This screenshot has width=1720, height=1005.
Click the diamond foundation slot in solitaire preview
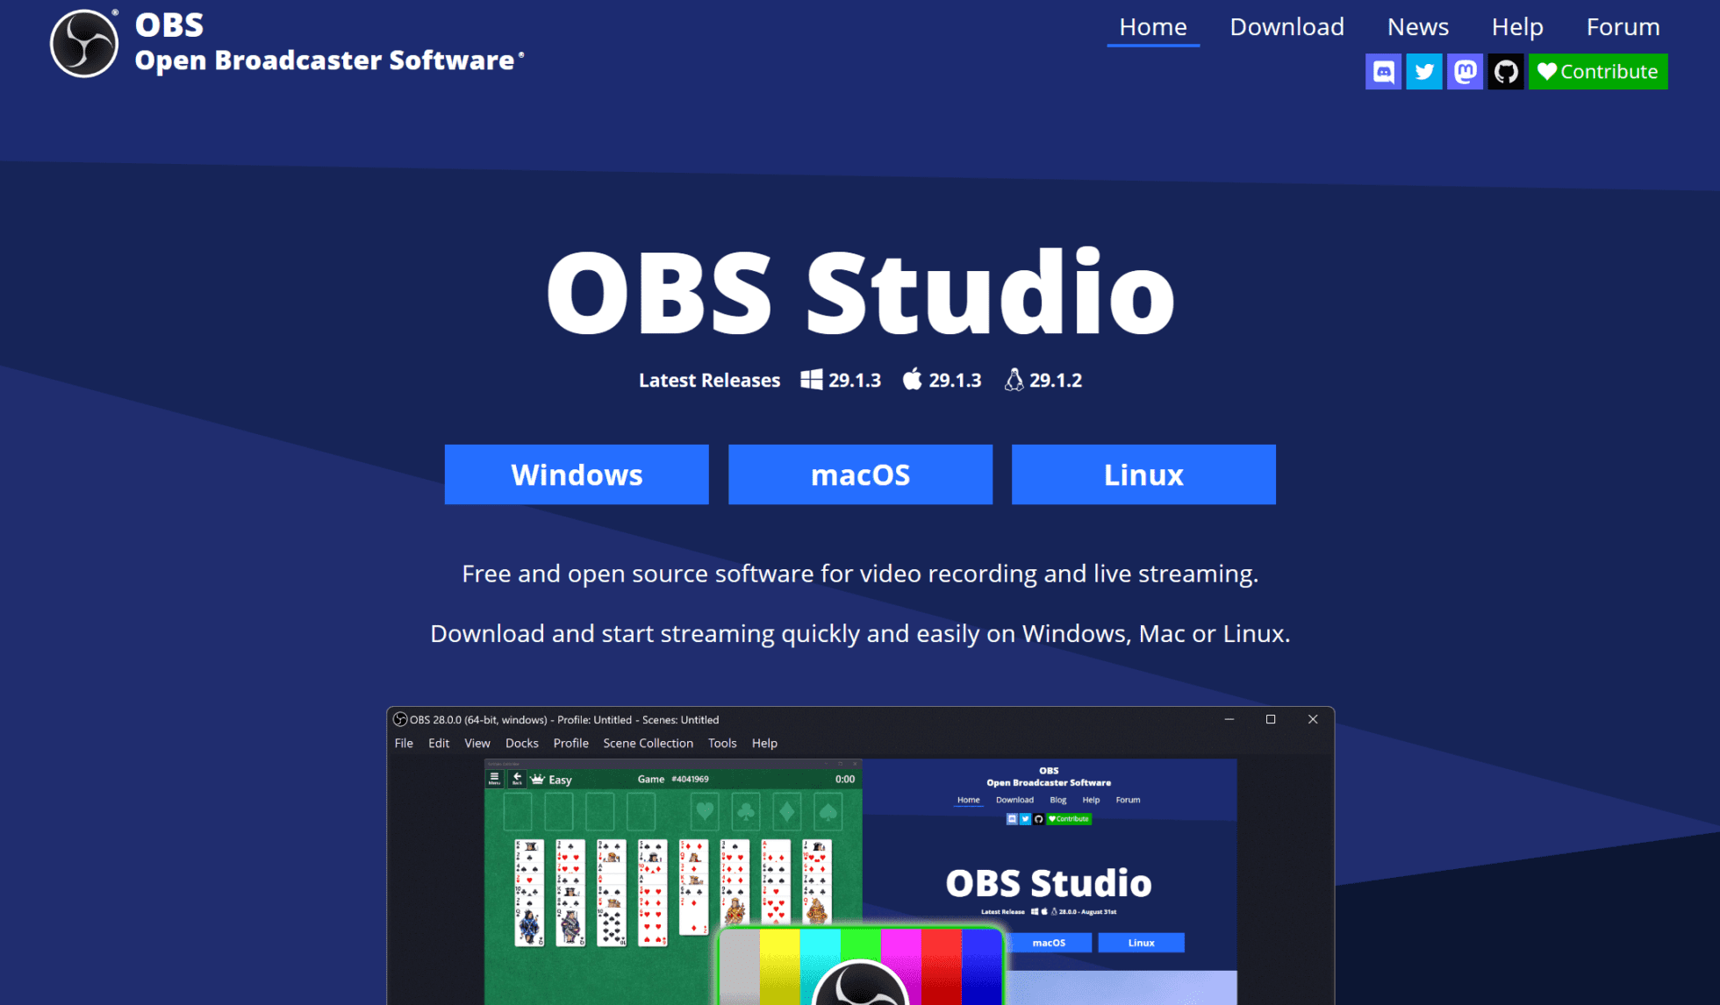pyautogui.click(x=786, y=812)
